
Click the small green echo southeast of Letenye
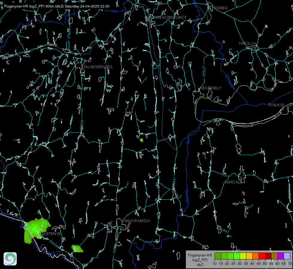pyautogui.click(x=77, y=249)
